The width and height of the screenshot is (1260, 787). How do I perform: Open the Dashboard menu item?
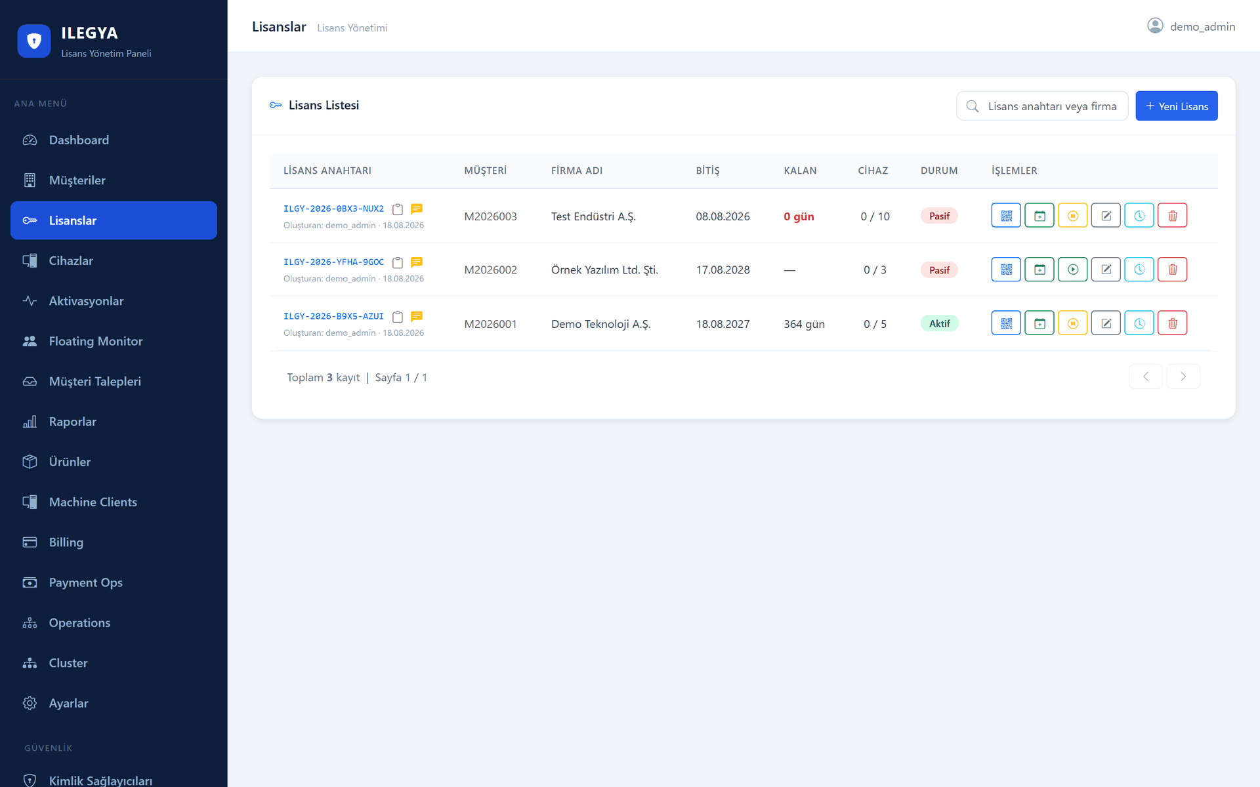pyautogui.click(x=114, y=140)
